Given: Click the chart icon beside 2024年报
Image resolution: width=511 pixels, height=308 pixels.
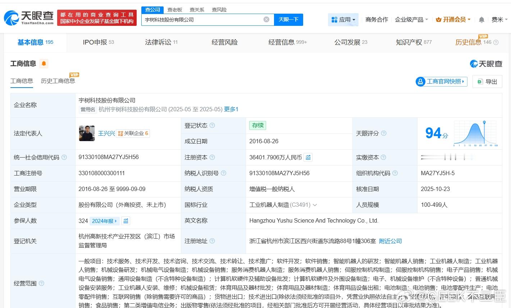Looking at the screenshot, I should (x=126, y=221).
